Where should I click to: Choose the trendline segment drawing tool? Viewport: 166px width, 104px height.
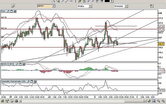coord(63,1)
